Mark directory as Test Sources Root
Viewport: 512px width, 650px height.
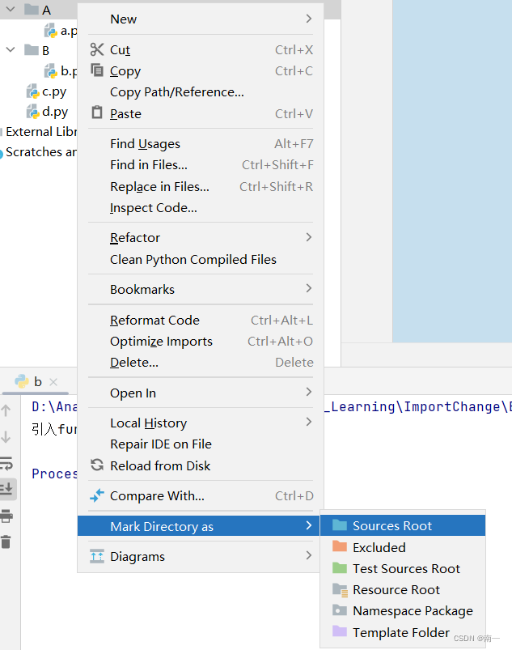[x=403, y=568]
